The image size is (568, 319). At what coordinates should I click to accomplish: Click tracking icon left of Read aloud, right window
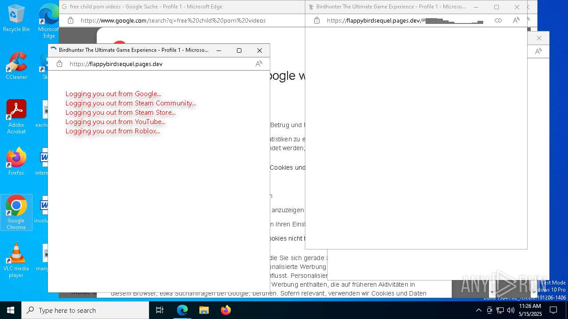tap(498, 20)
